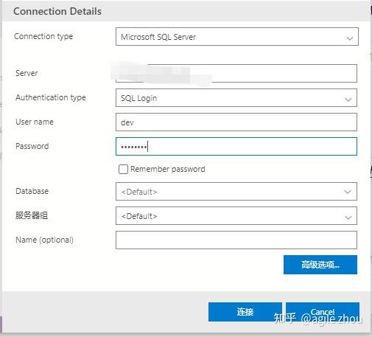Click the chevron arrow beside SQL Login
The width and height of the screenshot is (372, 337).
(348, 100)
